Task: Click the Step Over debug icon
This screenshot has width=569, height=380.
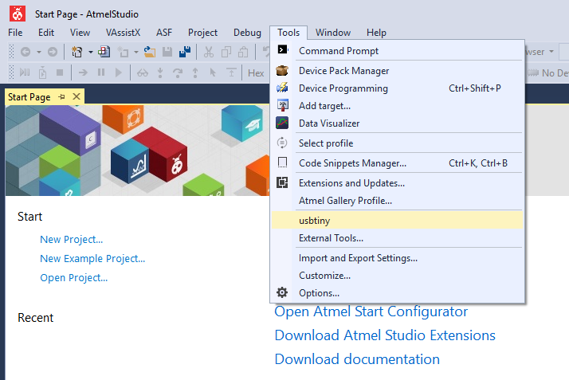Action: pyautogui.click(x=178, y=72)
